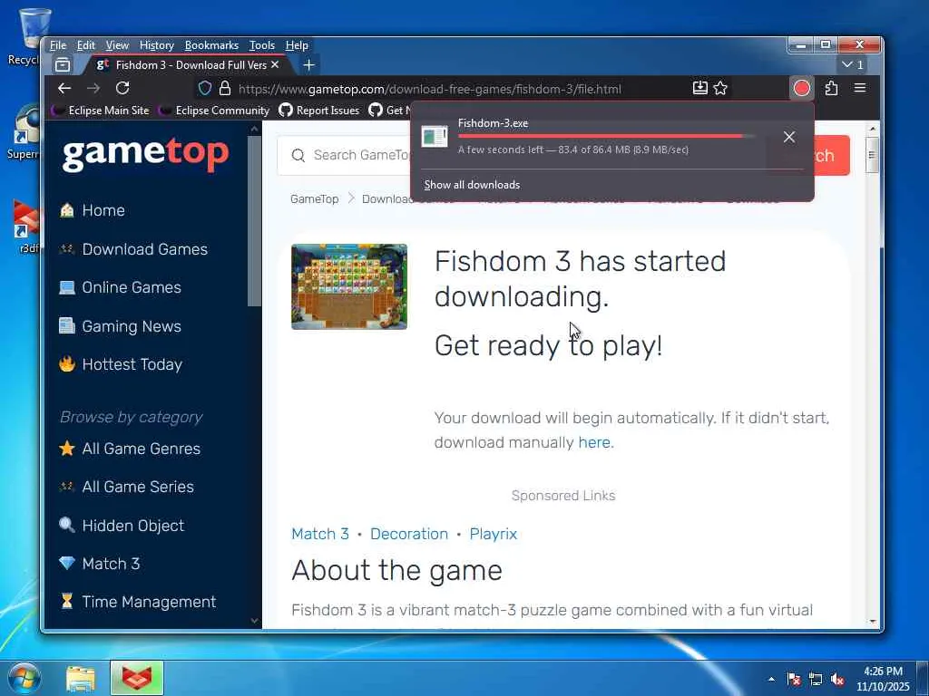
Task: Click the browser forward arrow
Action: (x=93, y=88)
